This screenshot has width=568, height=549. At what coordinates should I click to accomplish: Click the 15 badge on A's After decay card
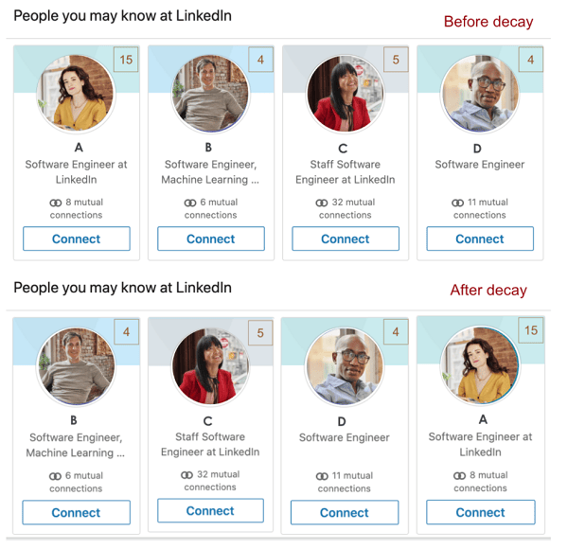coord(531,330)
